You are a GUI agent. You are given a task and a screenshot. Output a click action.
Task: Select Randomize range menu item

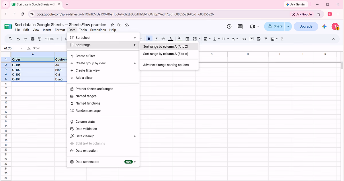point(103,111)
